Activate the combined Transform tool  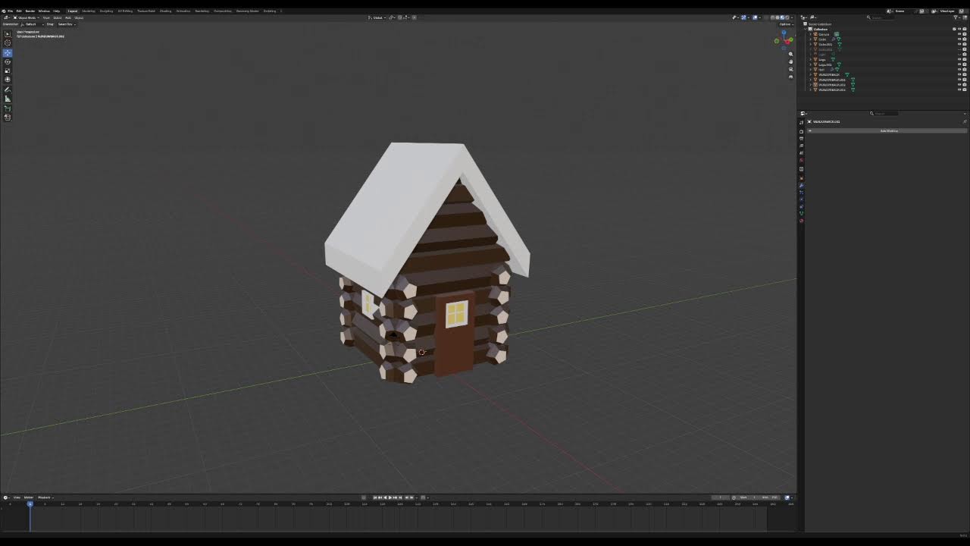click(8, 79)
